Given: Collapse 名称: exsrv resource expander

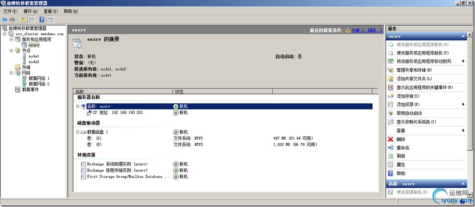Looking at the screenshot, I should 78,106.
